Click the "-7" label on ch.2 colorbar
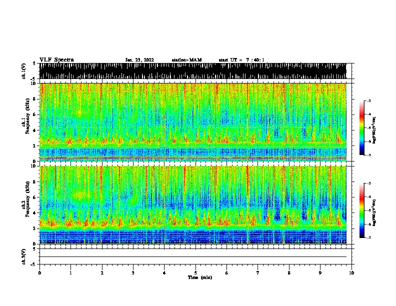The height and width of the screenshot is (306, 396). [369, 238]
